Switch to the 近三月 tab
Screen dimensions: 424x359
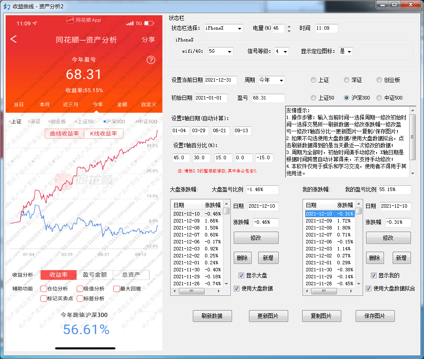point(71,104)
